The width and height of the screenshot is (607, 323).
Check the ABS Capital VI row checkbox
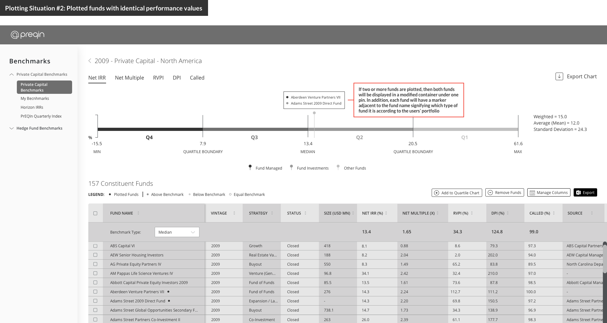click(95, 246)
